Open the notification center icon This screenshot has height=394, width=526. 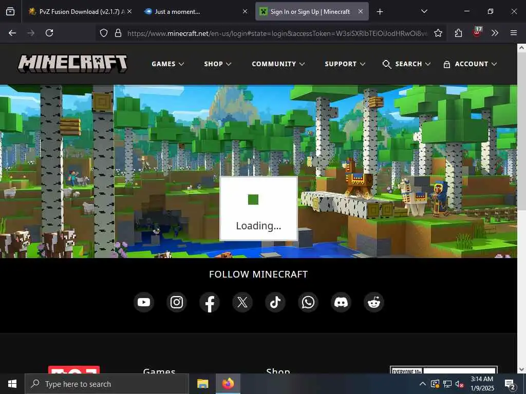click(510, 384)
